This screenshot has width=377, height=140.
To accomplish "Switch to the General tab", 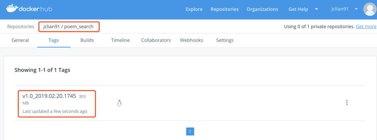I will 20,40.
